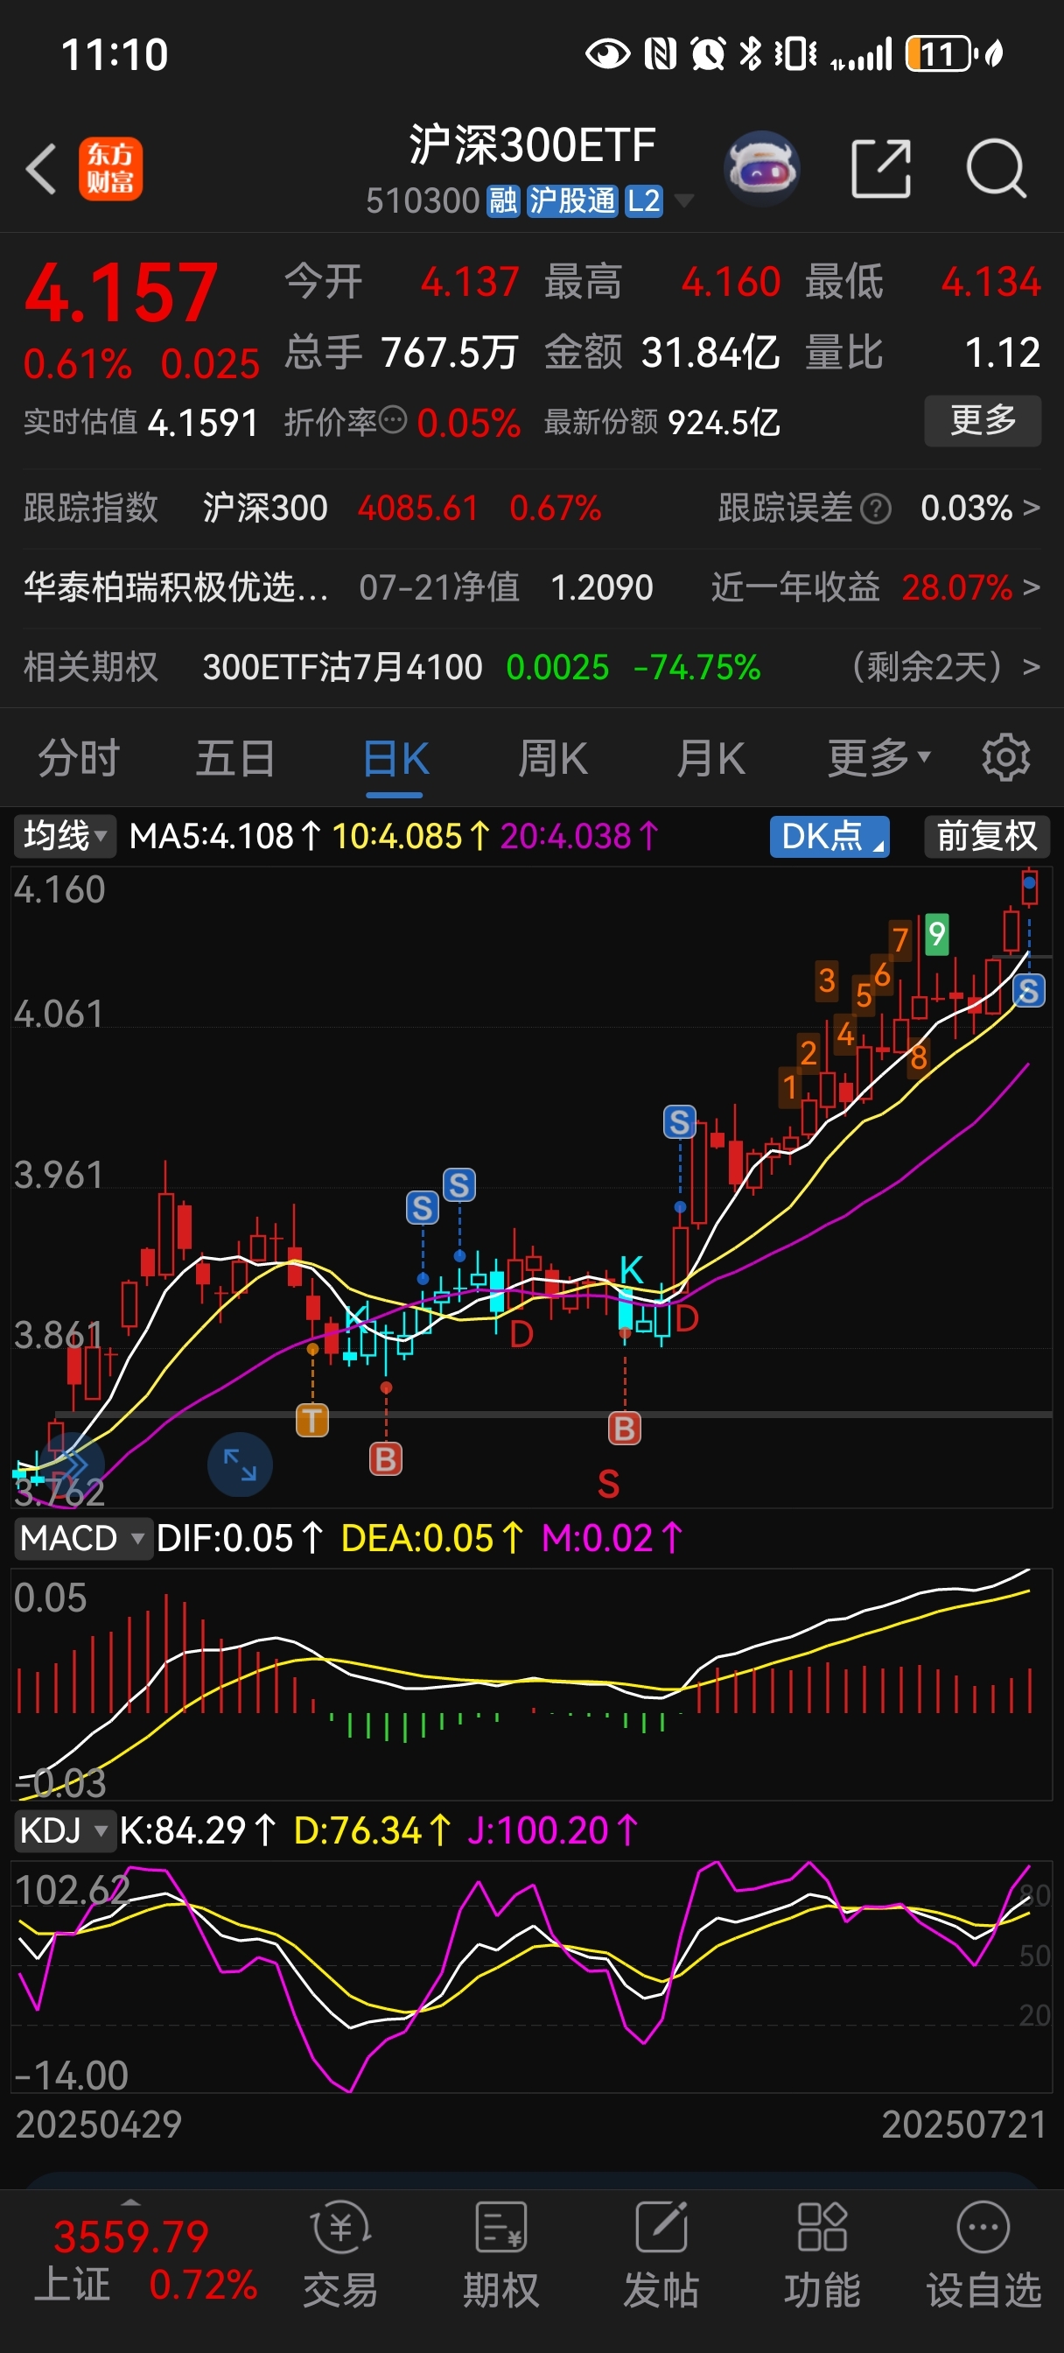Tap the 10:4.085 moving average value
Screen dimensions: 1064x2353
[x=410, y=836]
